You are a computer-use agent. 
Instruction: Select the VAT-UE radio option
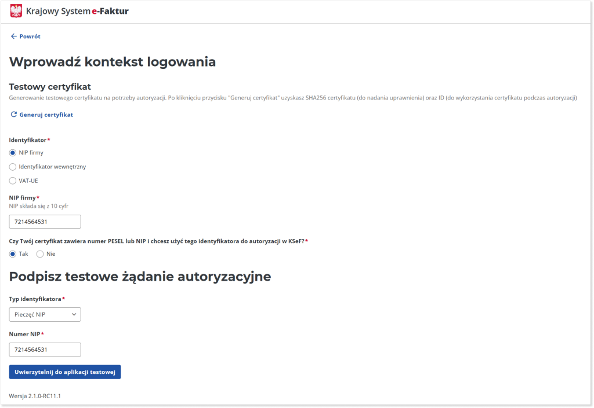coord(13,181)
